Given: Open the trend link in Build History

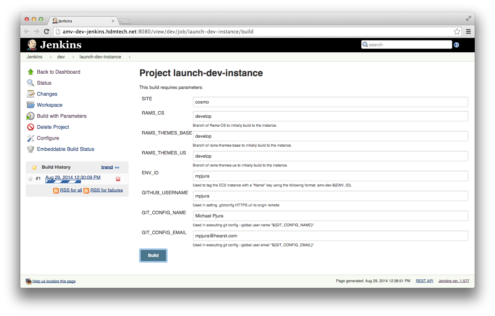Looking at the screenshot, I should [x=107, y=167].
